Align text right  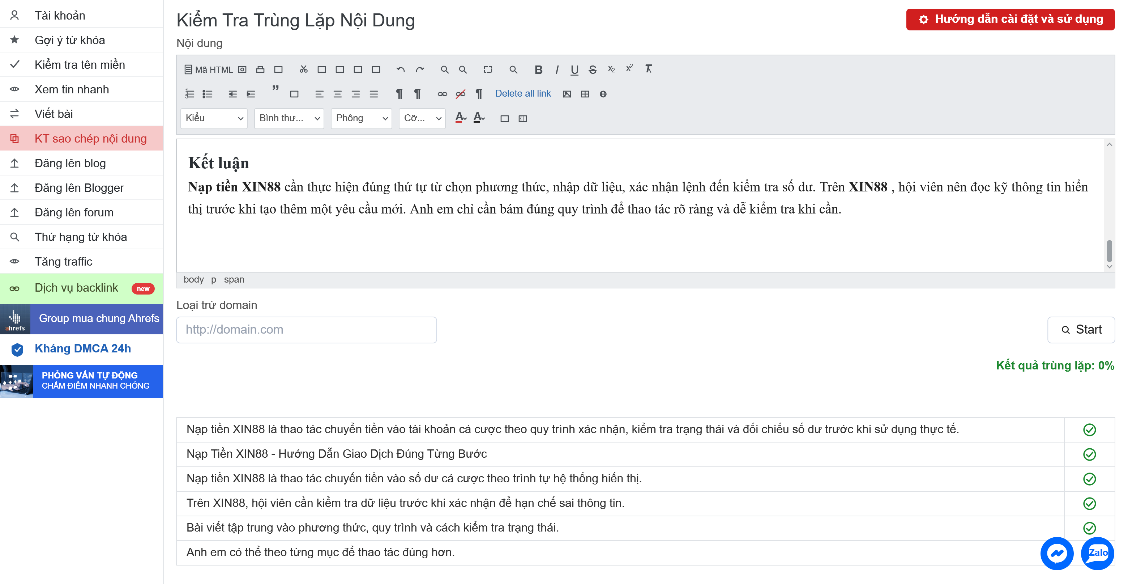coord(355,94)
